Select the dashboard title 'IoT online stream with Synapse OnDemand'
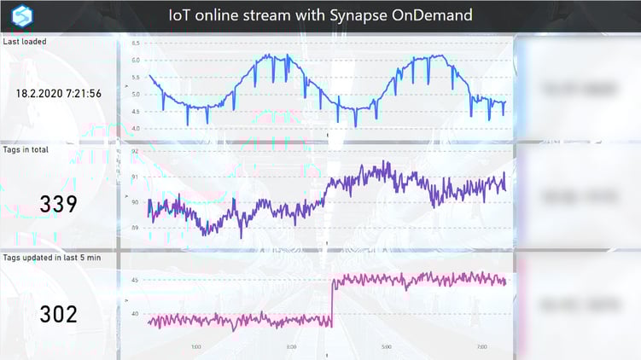 321,15
